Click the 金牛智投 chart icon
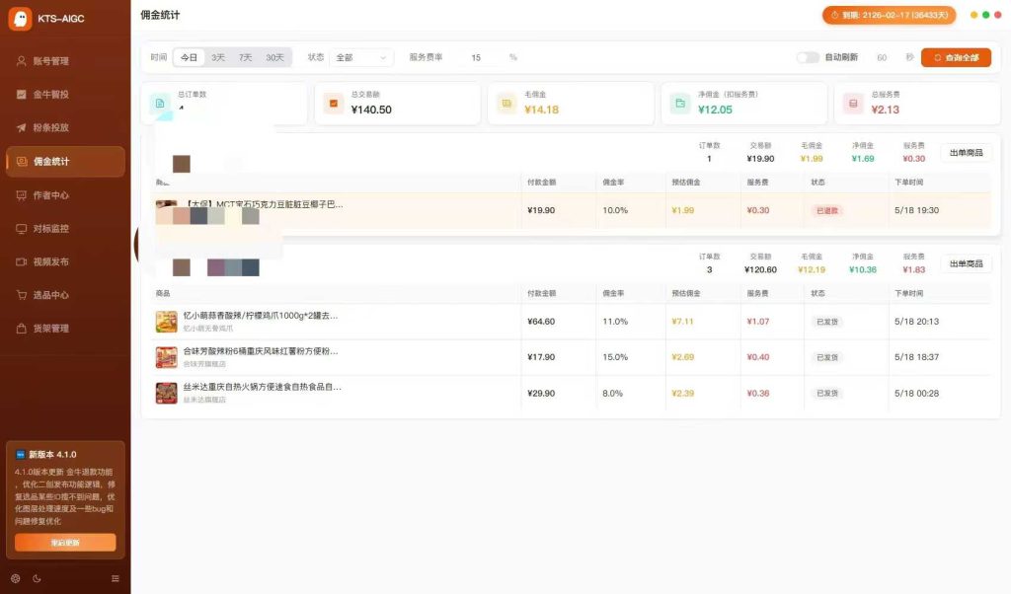 [x=22, y=94]
